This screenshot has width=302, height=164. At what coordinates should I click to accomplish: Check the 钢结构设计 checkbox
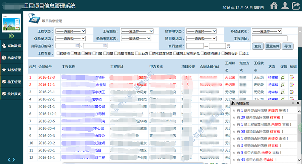pos(202,53)
